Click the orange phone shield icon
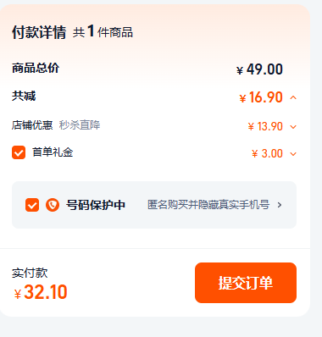 point(53,205)
